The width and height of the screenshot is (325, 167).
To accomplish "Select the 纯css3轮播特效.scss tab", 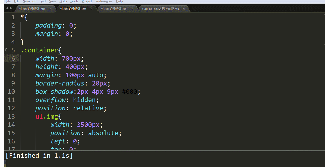I will pyautogui.click(x=73, y=9).
